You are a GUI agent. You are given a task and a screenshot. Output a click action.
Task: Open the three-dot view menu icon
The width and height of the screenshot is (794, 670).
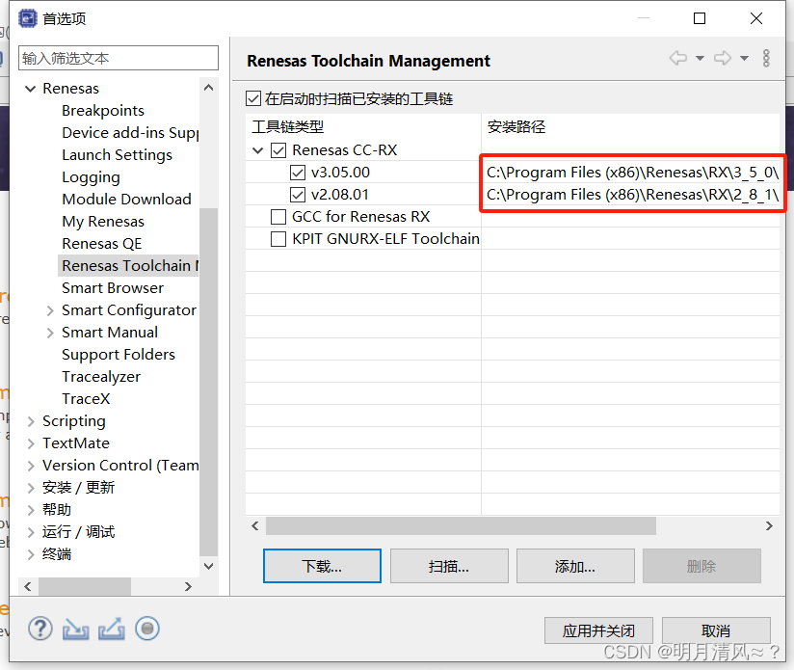click(x=767, y=58)
